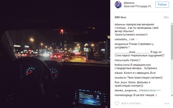Open mary.royals commenter profile
Screen dimensions: 173x108
point(122,60)
